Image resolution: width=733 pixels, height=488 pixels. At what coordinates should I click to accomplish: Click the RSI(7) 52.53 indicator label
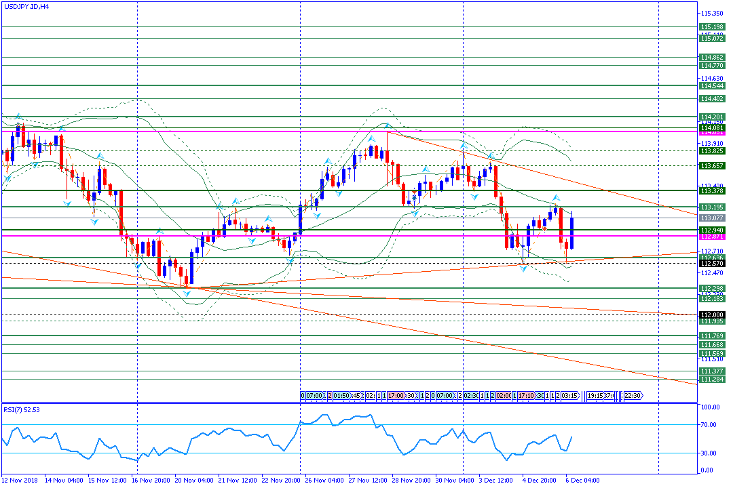point(22,409)
